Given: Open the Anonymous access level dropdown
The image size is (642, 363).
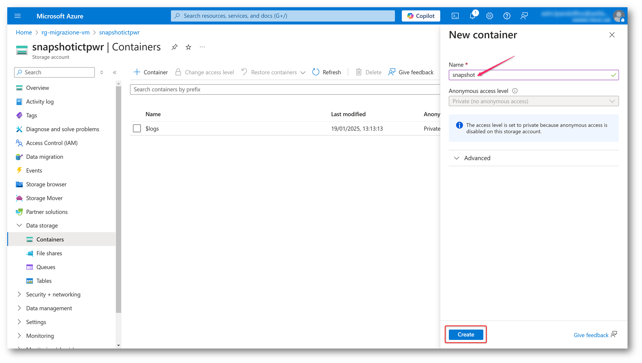Looking at the screenshot, I should (x=533, y=101).
